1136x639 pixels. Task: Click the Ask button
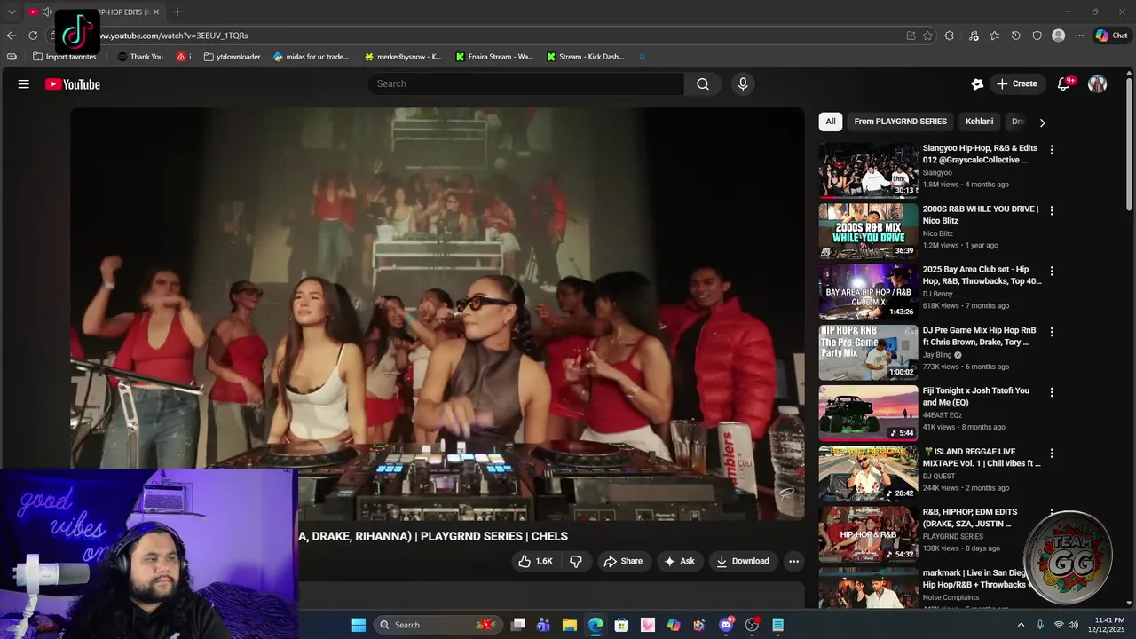tap(679, 561)
